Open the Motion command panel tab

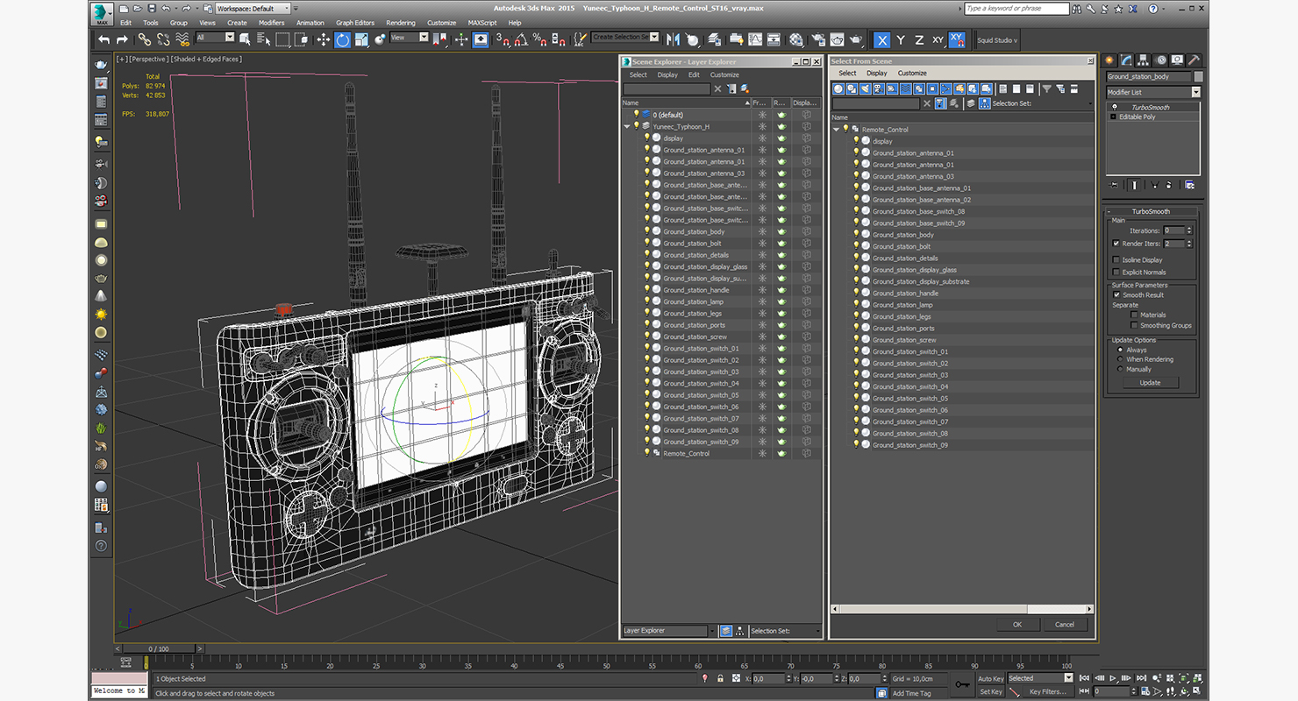coord(1161,60)
